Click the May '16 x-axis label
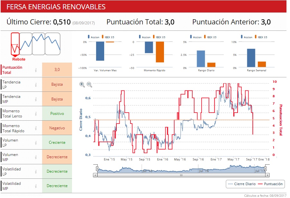Screen dimensions: 290x198 (x=180, y=159)
